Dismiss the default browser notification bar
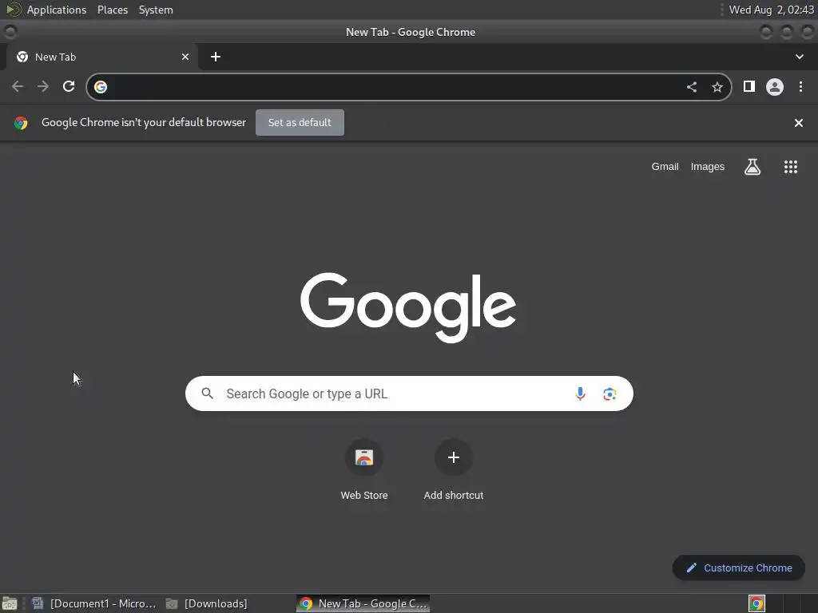The height and width of the screenshot is (613, 818). 799,123
